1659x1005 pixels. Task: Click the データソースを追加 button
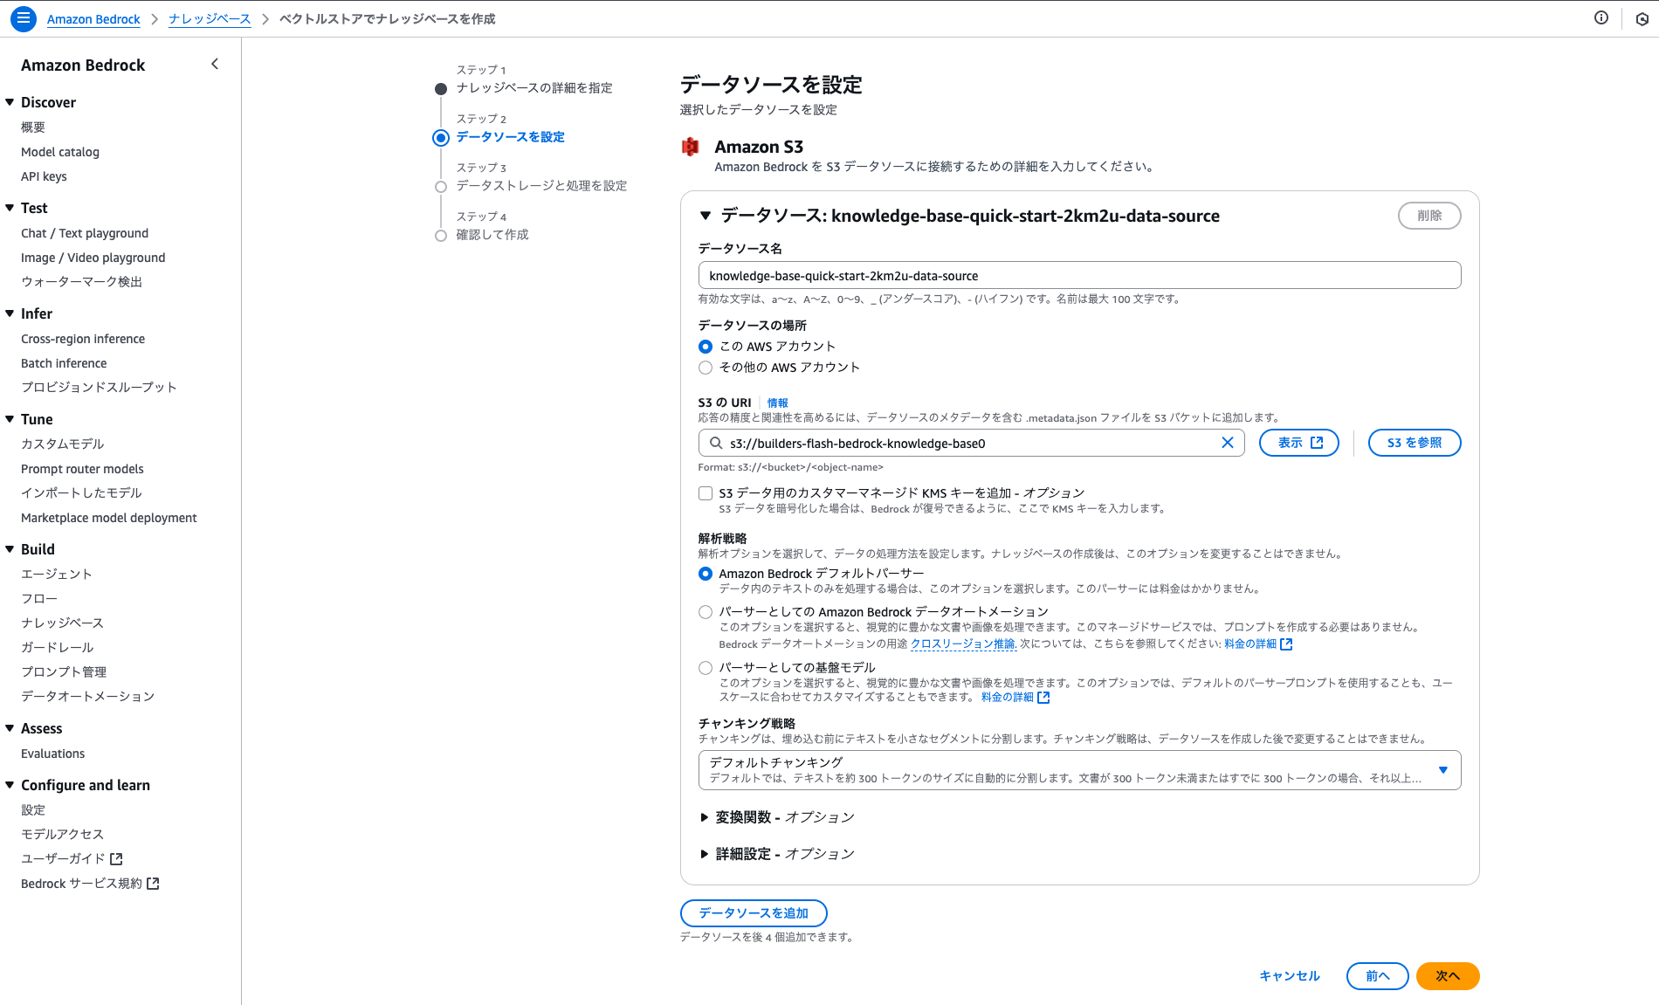[x=754, y=912]
